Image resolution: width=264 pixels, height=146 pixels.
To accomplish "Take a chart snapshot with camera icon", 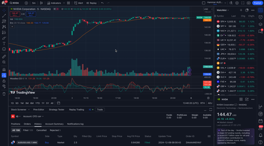I will [248, 3].
